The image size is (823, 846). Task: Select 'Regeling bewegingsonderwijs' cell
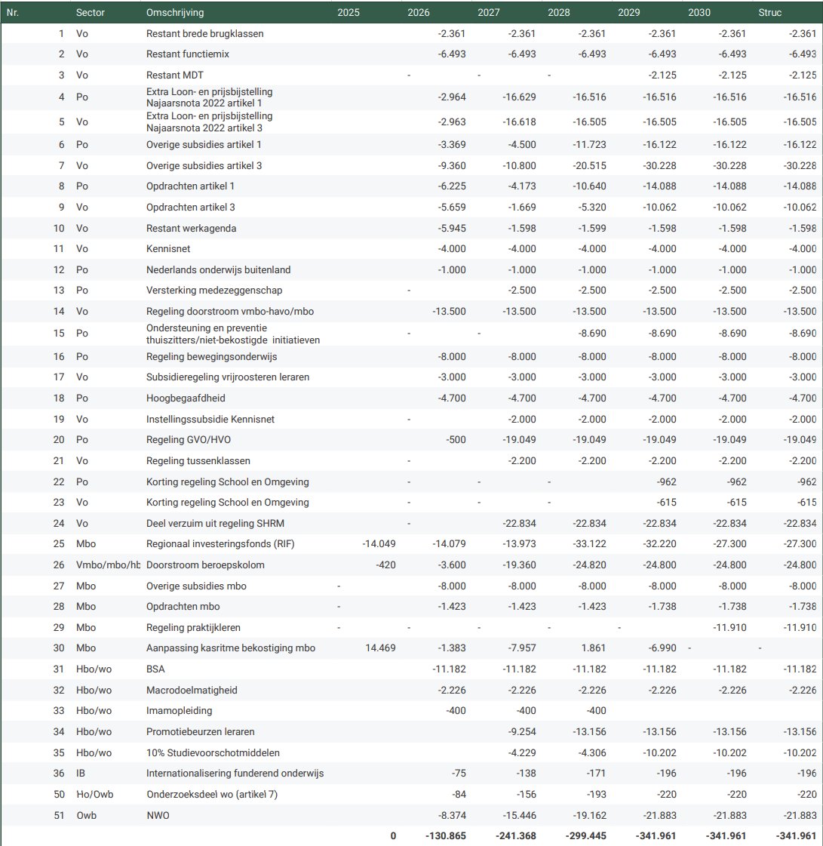click(x=211, y=357)
